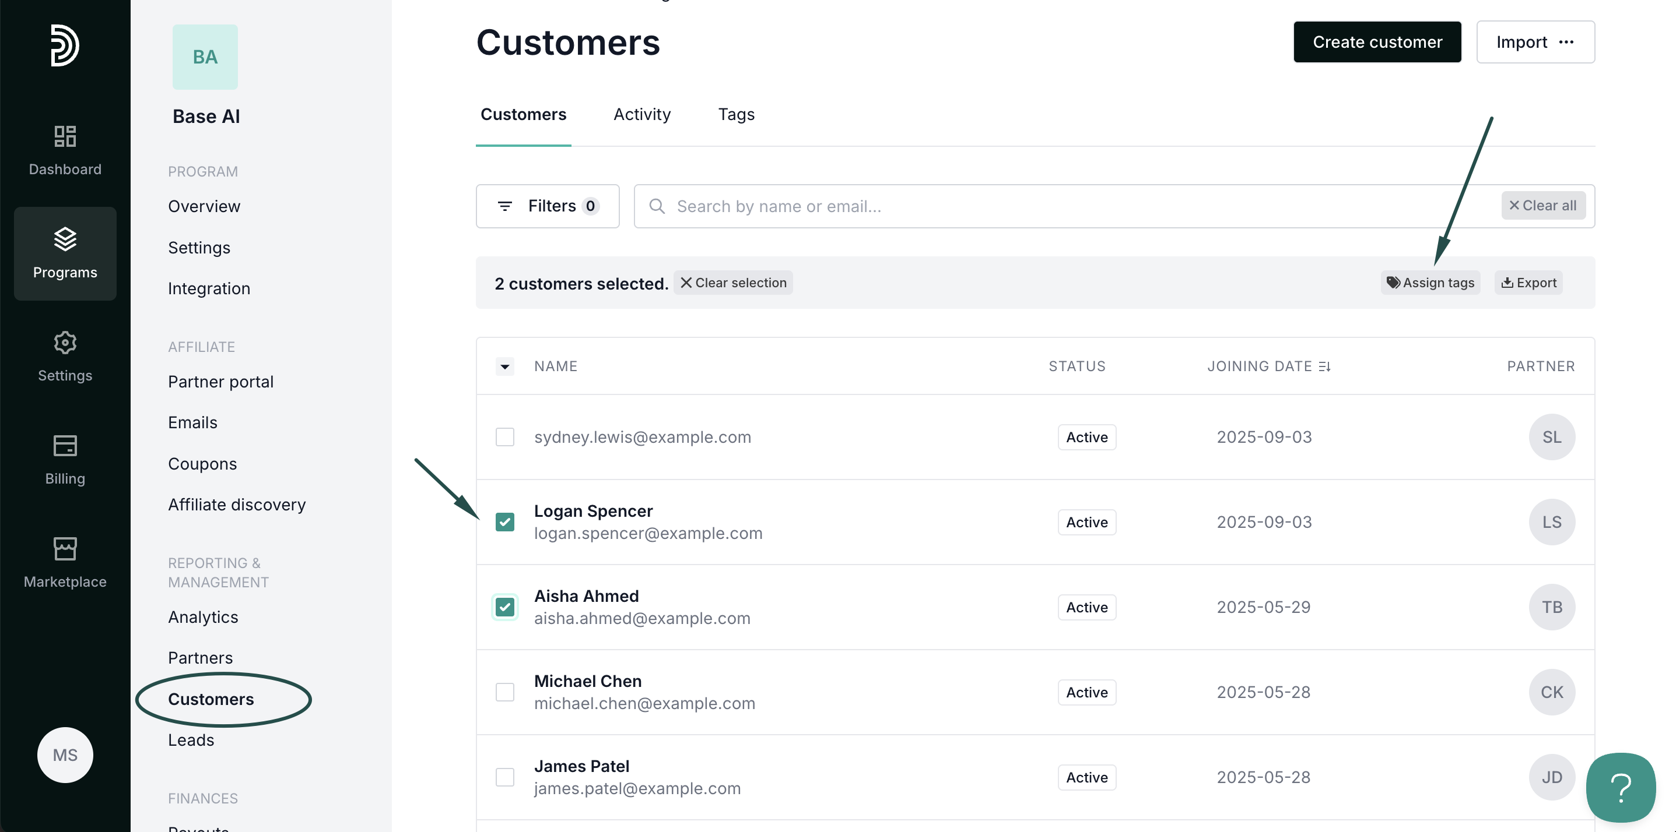Open the Marketplace storefront icon
This screenshot has width=1676, height=832.
[x=65, y=549]
